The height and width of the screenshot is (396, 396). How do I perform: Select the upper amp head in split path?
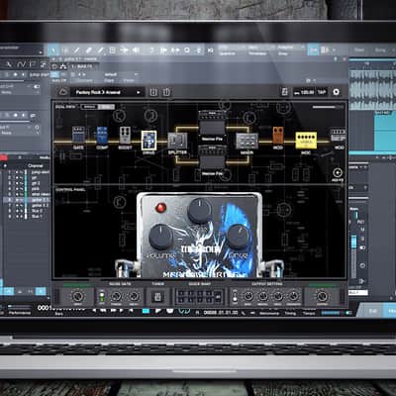(212, 124)
